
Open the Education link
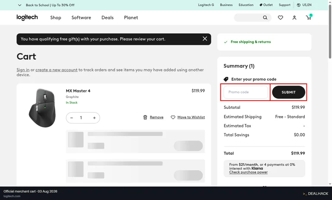click(x=246, y=5)
